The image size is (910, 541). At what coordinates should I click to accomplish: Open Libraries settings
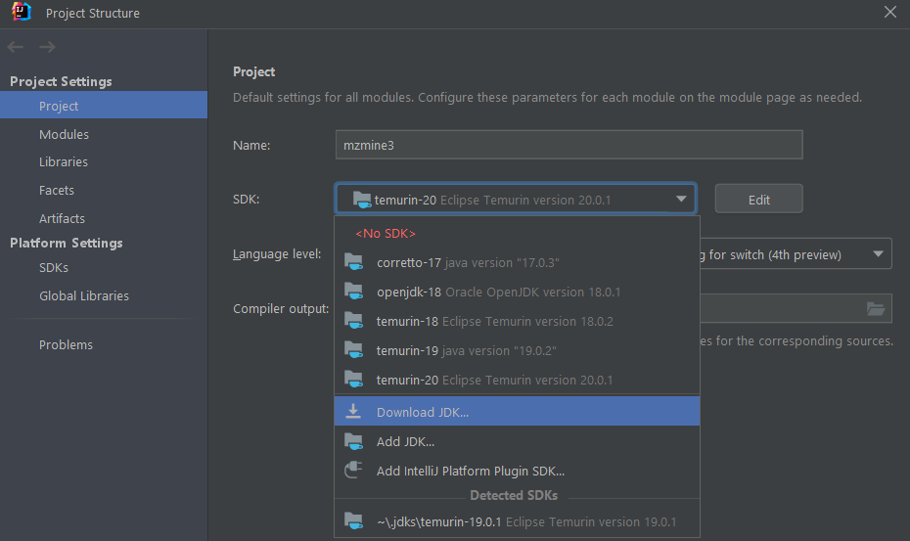pyautogui.click(x=104, y=162)
